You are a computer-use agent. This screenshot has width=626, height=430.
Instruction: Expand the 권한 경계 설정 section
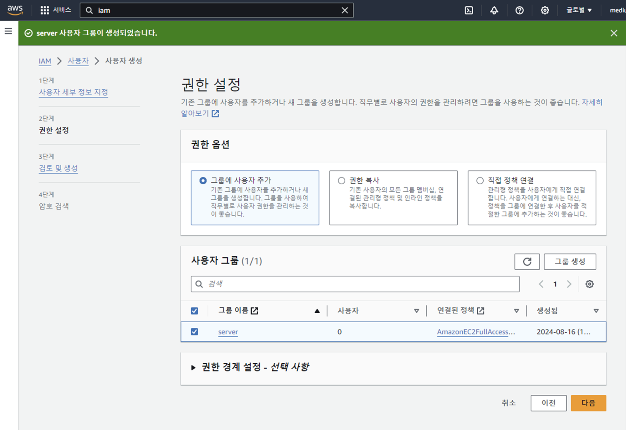(193, 367)
